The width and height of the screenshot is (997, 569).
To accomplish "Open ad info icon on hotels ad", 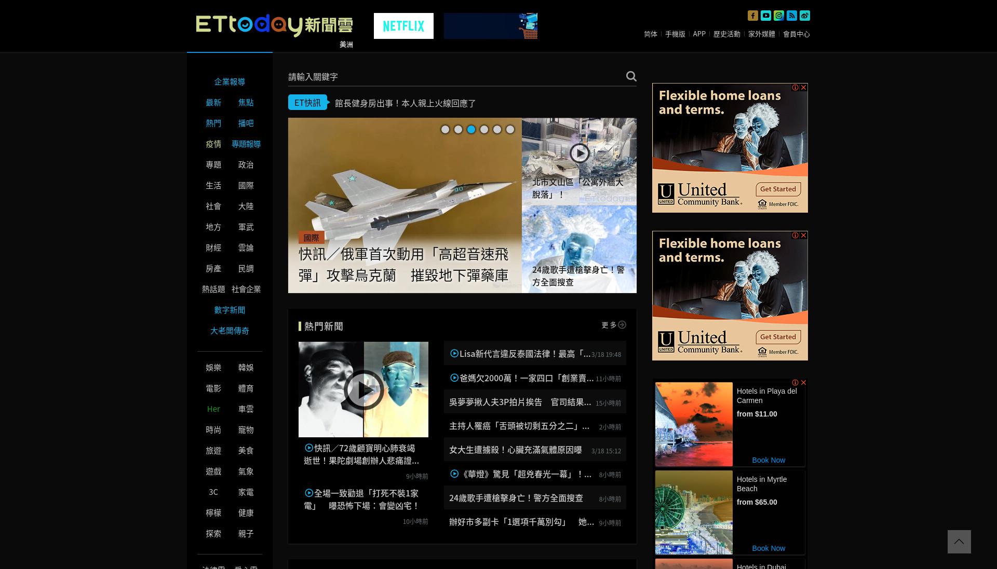I will tap(795, 383).
